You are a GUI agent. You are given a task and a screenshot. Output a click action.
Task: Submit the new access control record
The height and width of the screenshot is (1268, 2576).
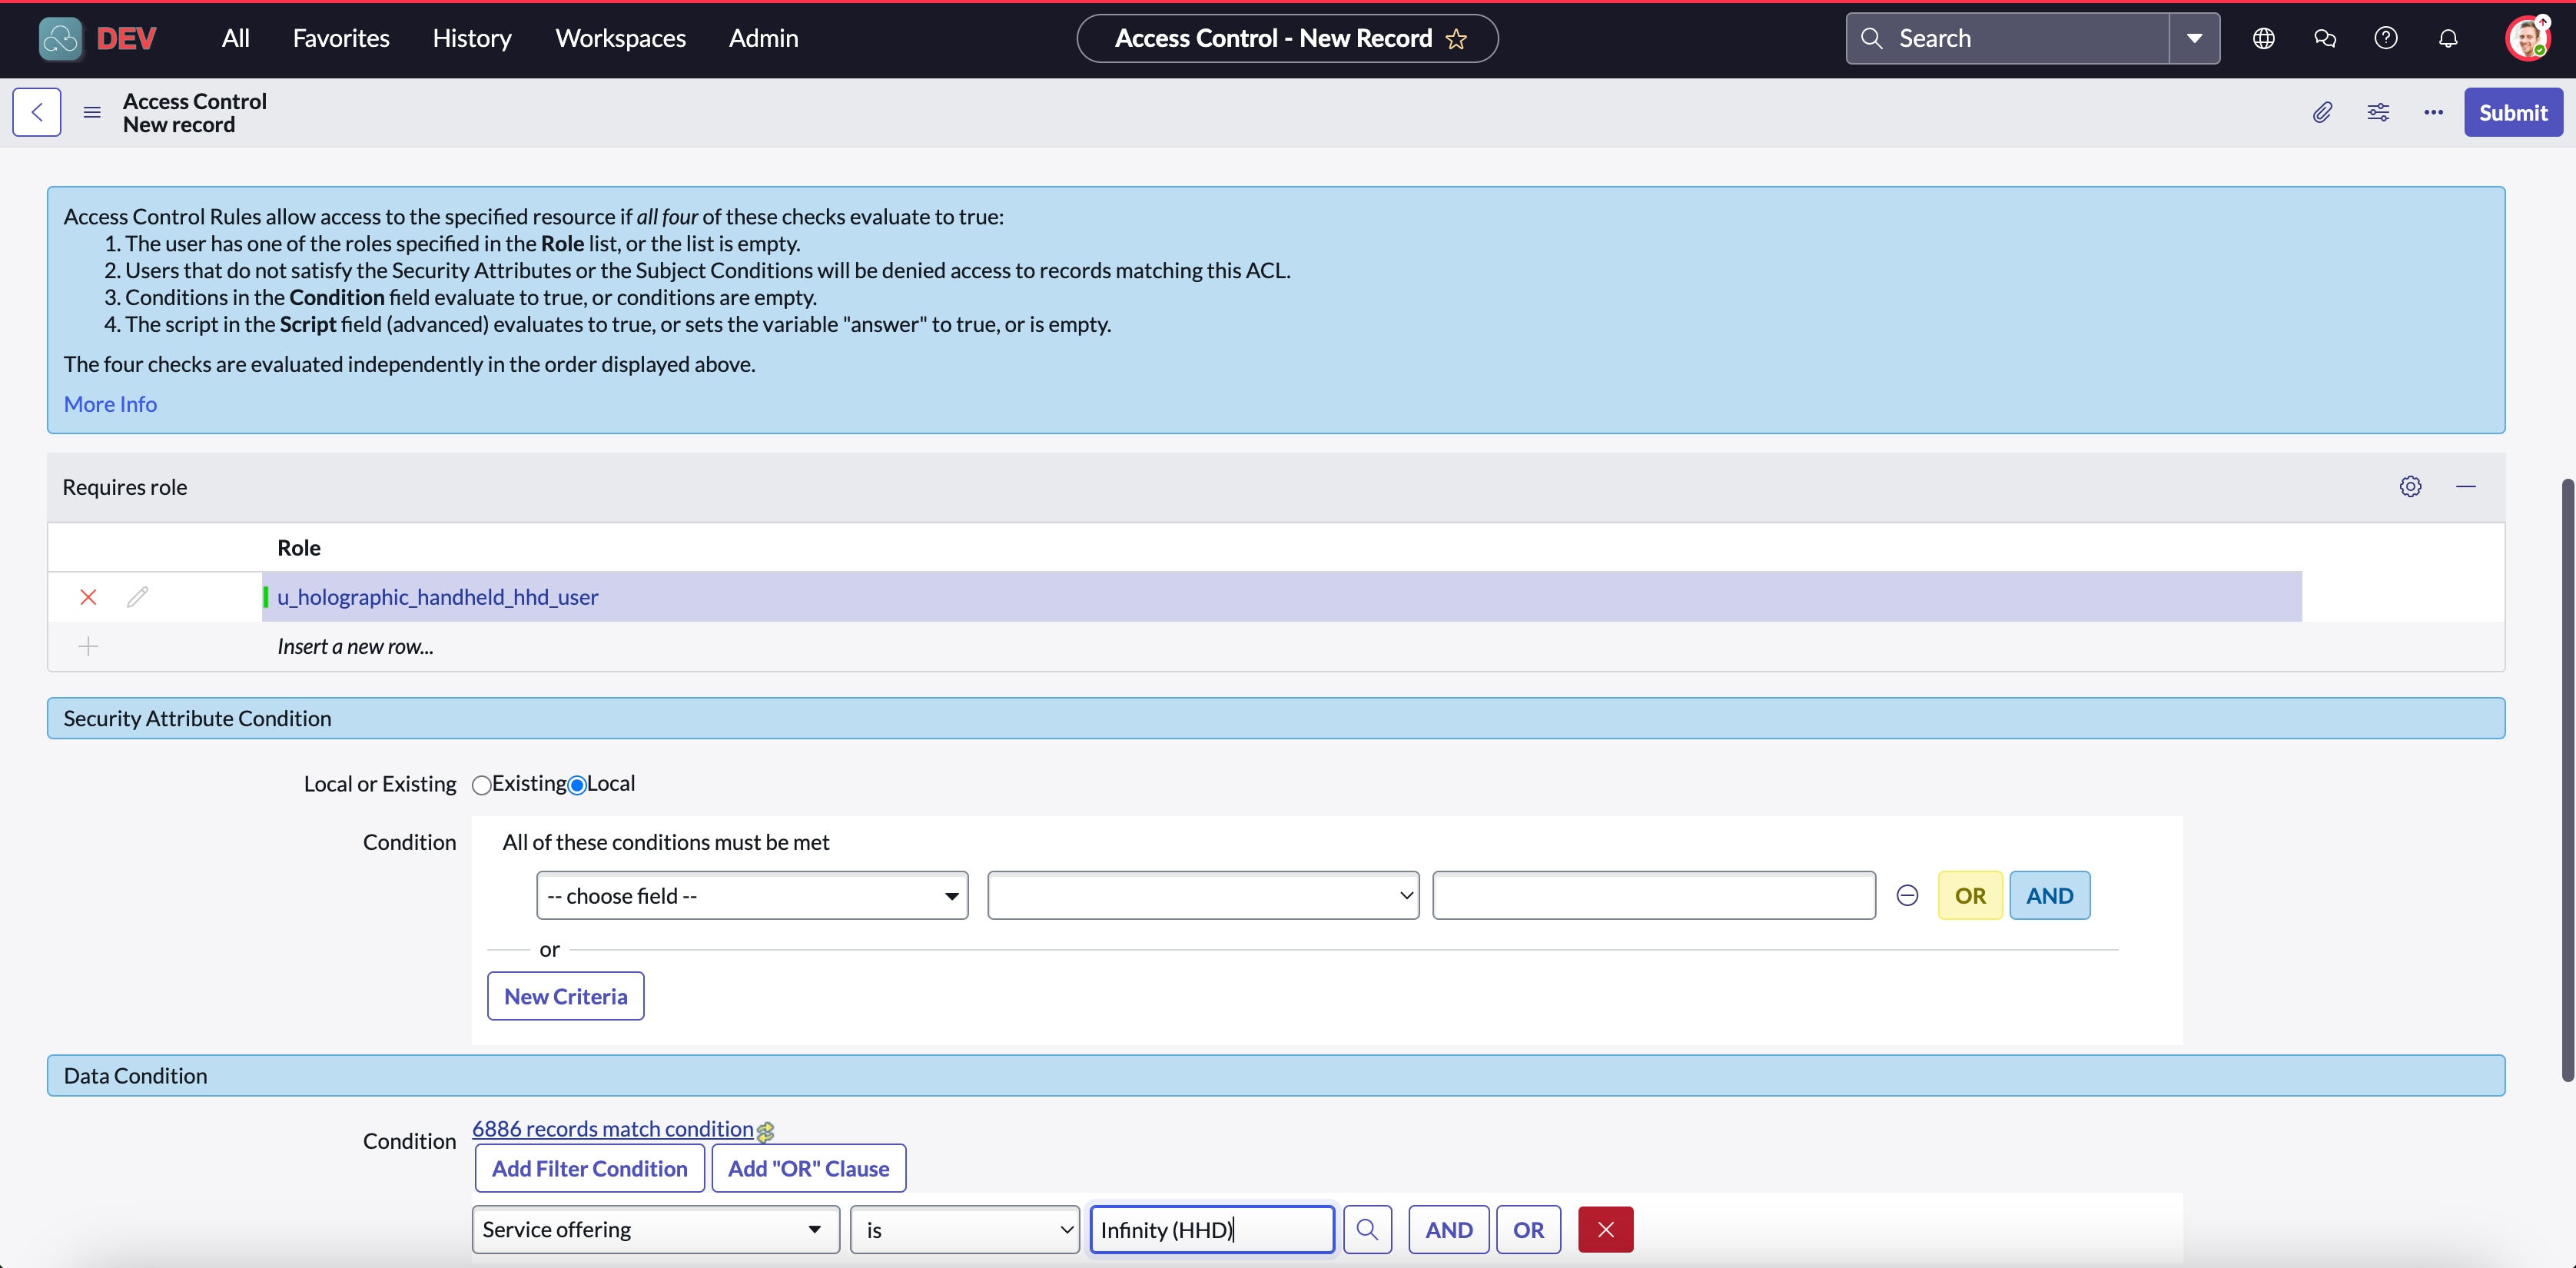point(2513,112)
